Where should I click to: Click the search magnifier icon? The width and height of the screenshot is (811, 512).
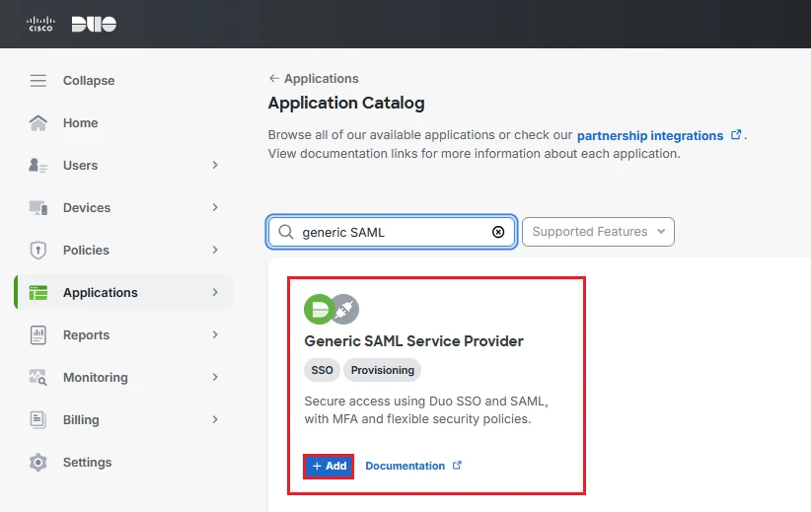point(286,232)
